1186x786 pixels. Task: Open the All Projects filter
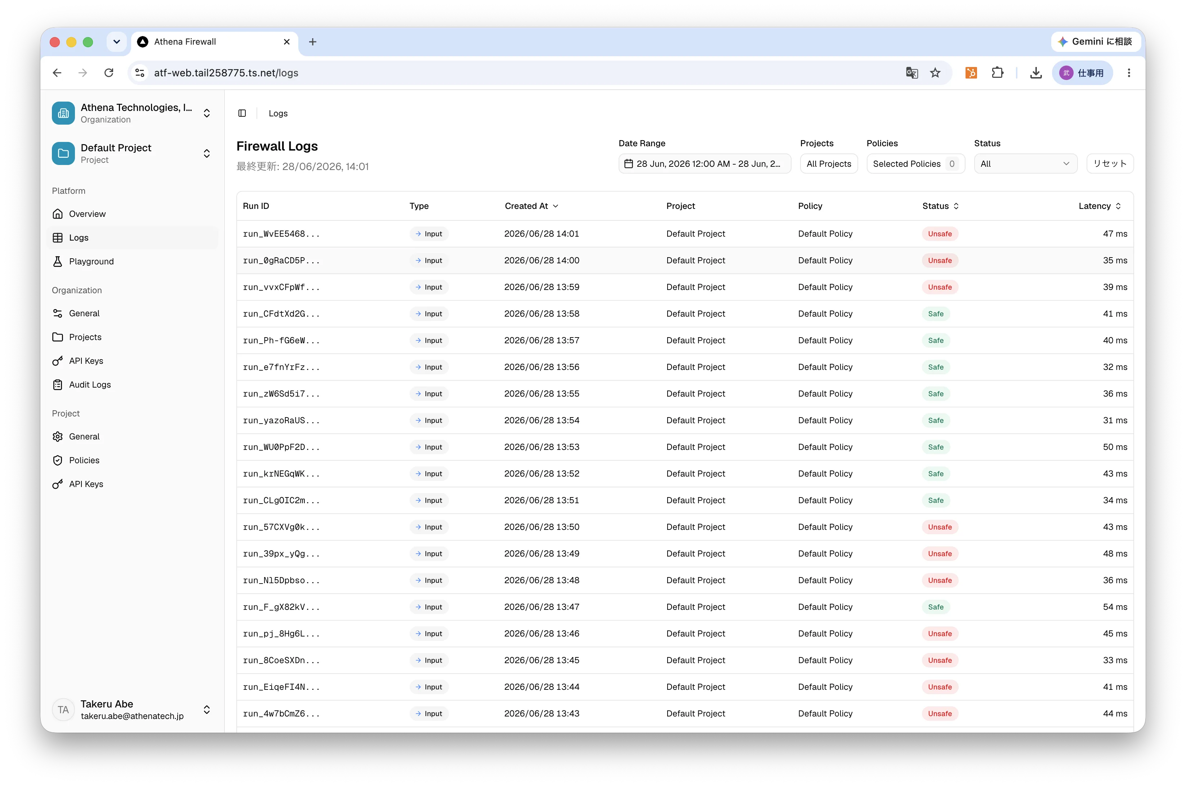coord(829,164)
